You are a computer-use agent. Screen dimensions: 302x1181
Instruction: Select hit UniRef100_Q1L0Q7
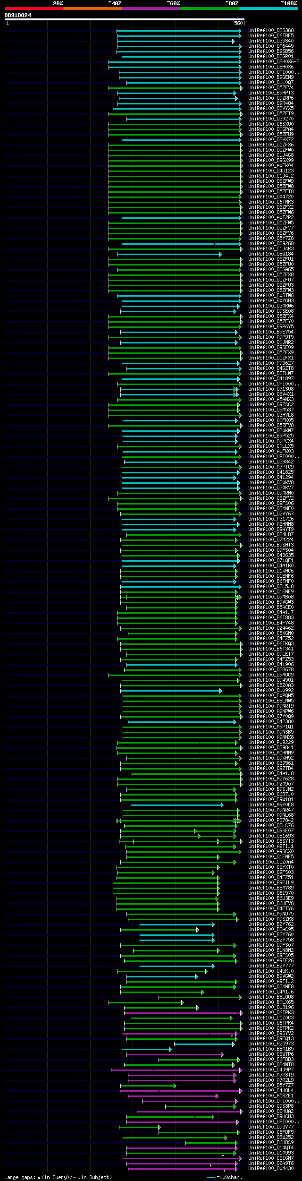point(271,83)
